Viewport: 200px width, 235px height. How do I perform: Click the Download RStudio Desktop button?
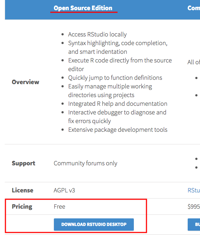click(x=94, y=225)
